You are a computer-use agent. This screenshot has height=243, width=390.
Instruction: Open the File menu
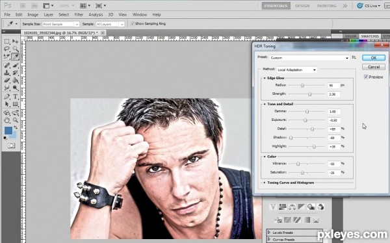[x=7, y=15]
